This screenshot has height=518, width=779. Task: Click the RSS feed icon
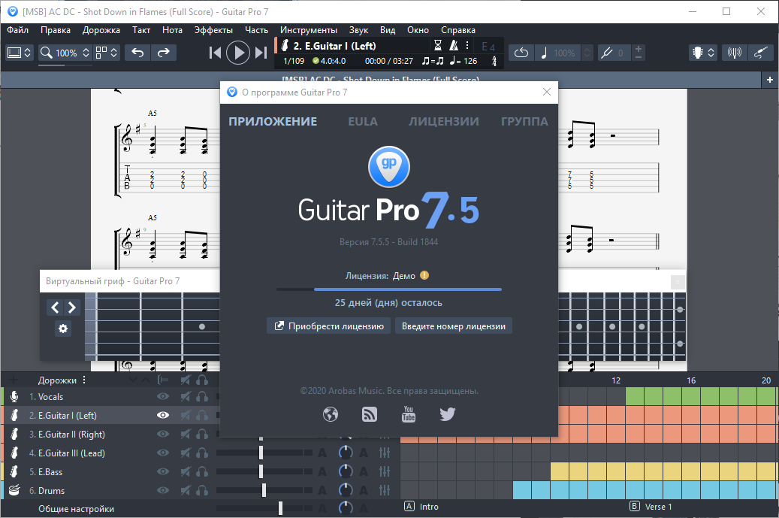tap(370, 413)
